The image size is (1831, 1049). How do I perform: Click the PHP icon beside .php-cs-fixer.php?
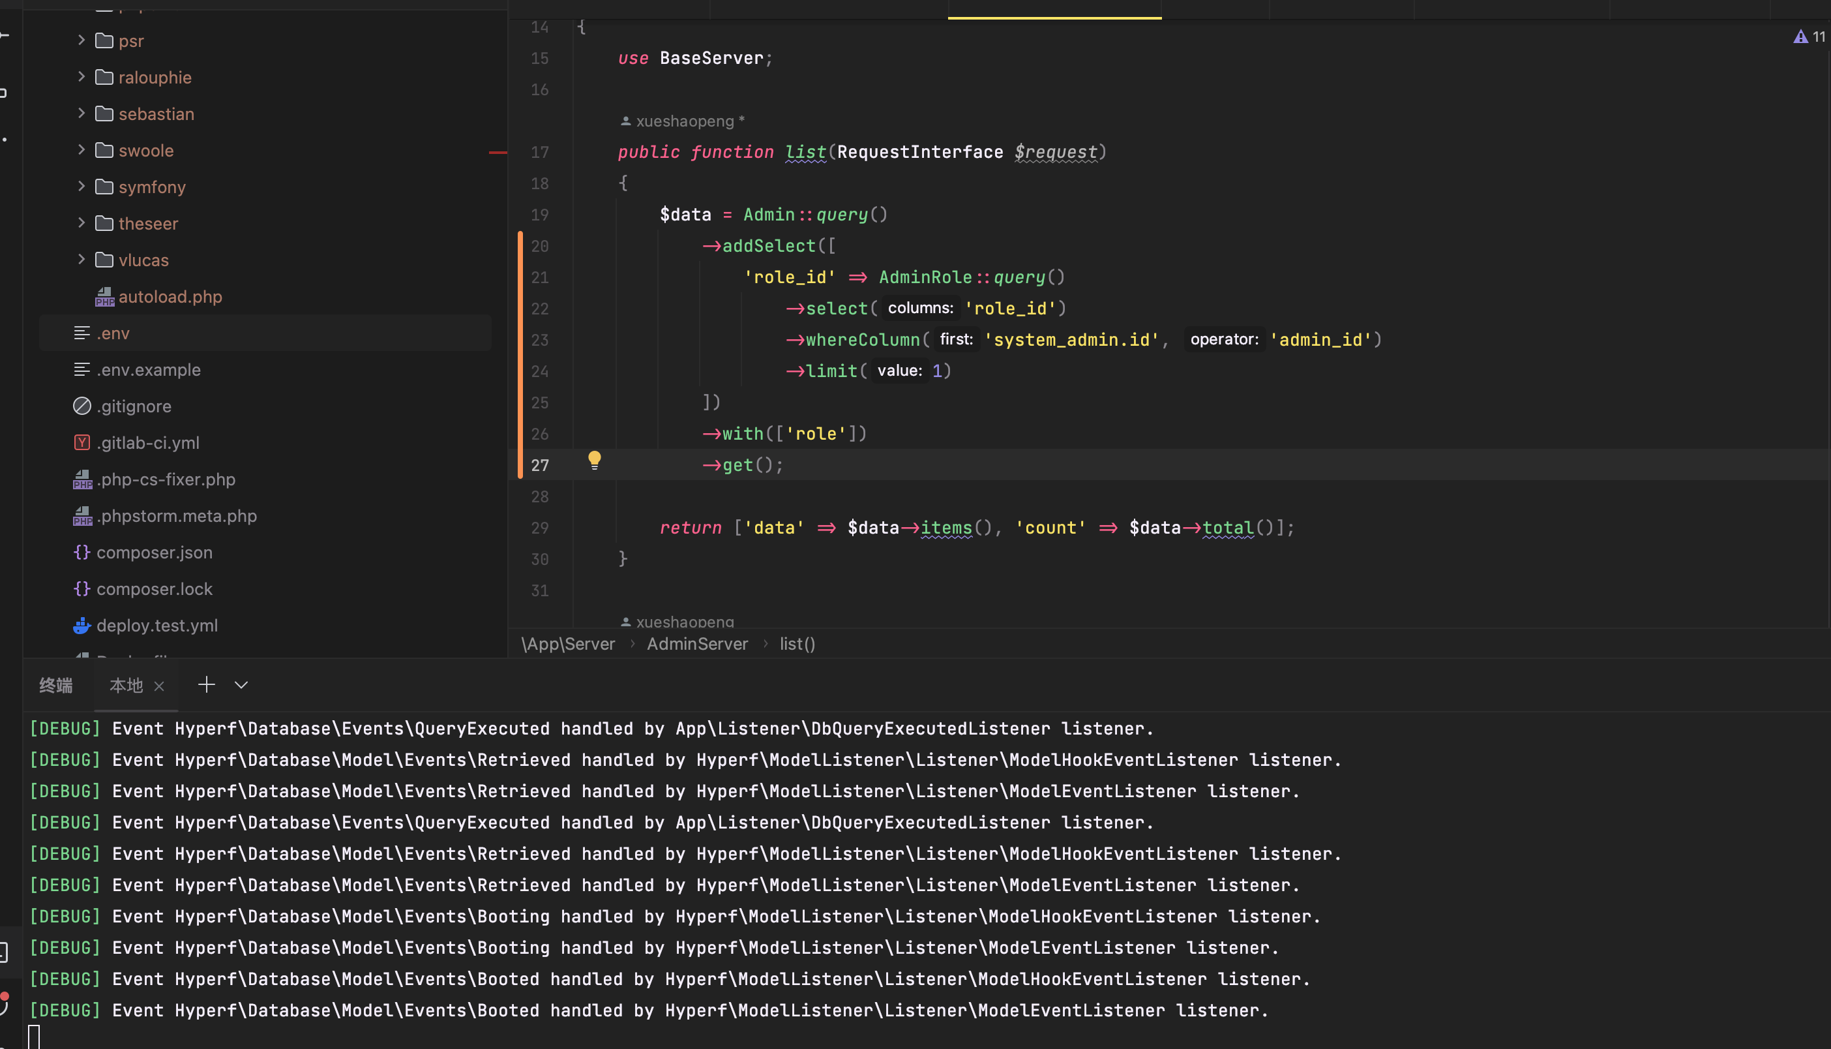tap(82, 479)
